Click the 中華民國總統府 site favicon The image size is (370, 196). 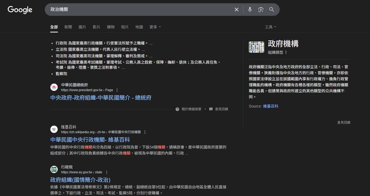tap(54, 87)
